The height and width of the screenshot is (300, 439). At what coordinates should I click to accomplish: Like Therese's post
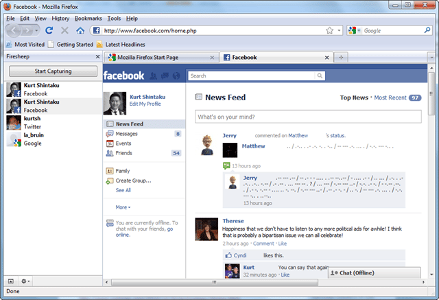[x=283, y=244]
